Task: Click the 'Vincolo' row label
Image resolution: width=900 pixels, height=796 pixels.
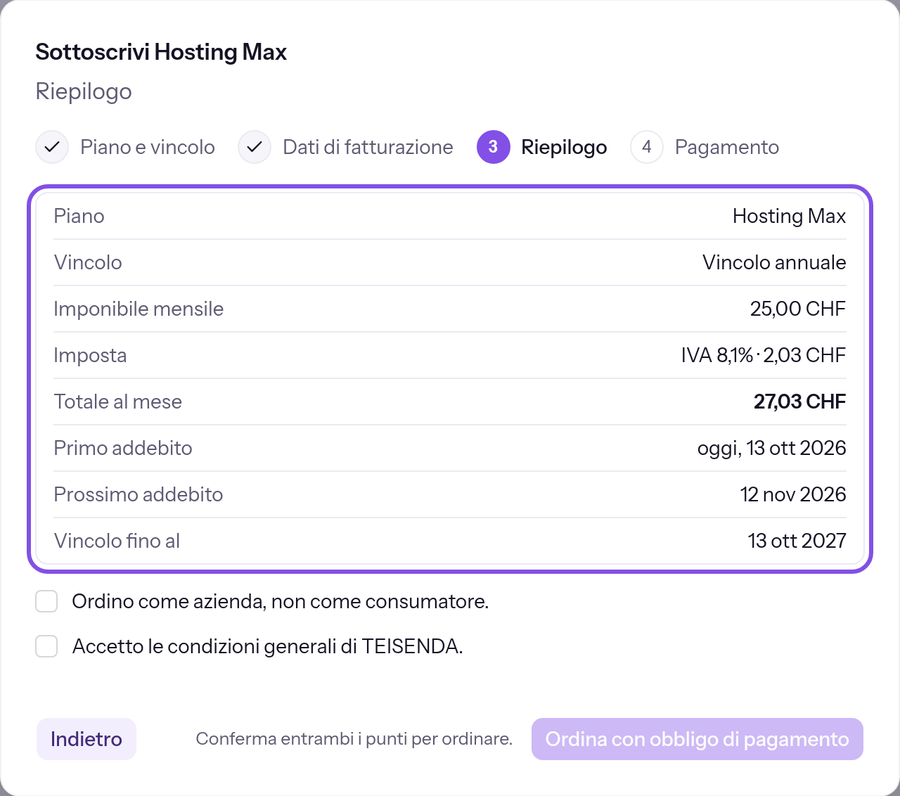Action: coord(88,262)
